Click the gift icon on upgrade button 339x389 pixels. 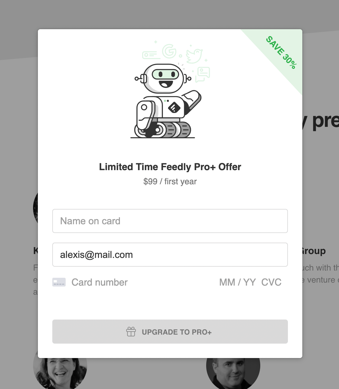tap(131, 332)
